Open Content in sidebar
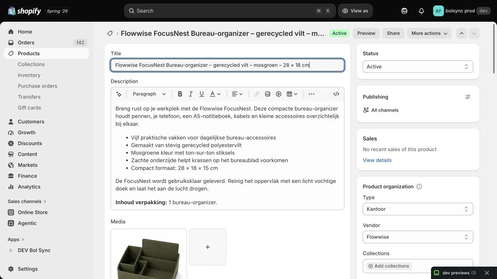This screenshot has width=497, height=279. tap(47, 154)
